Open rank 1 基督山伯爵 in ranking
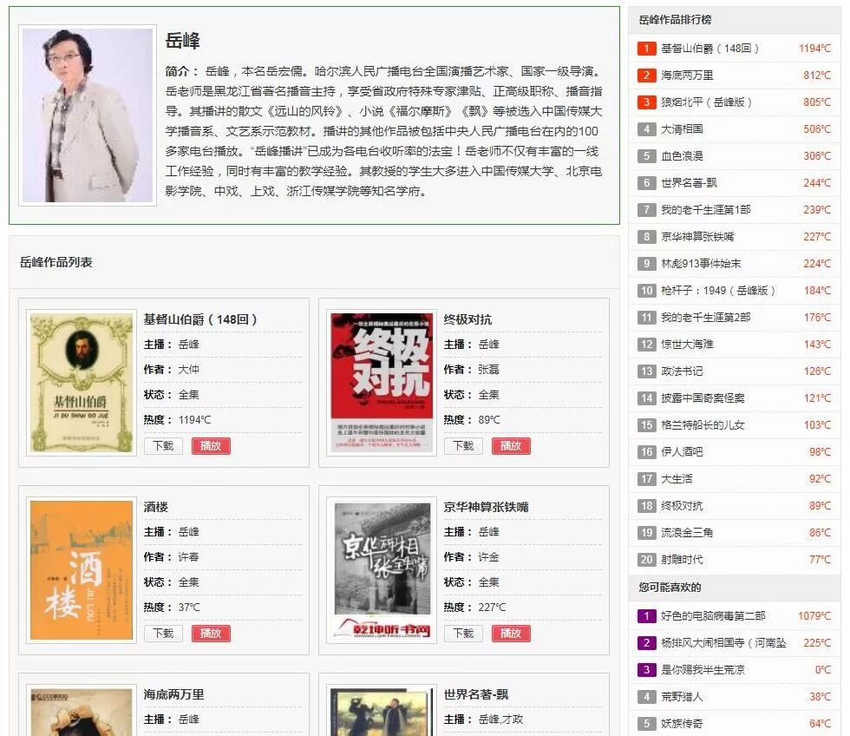The width and height of the screenshot is (850, 736). point(709,49)
